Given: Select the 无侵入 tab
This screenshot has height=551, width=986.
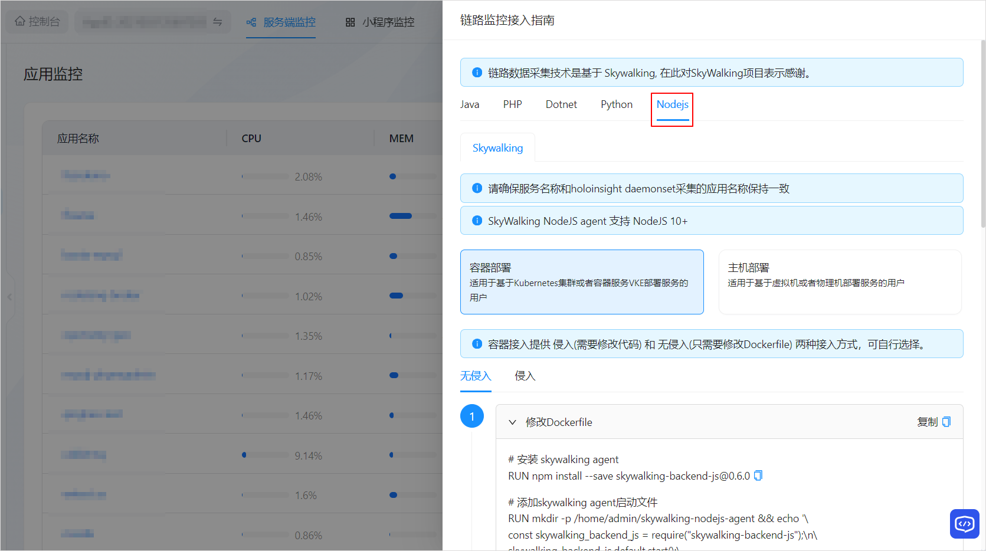Looking at the screenshot, I should click(x=476, y=376).
